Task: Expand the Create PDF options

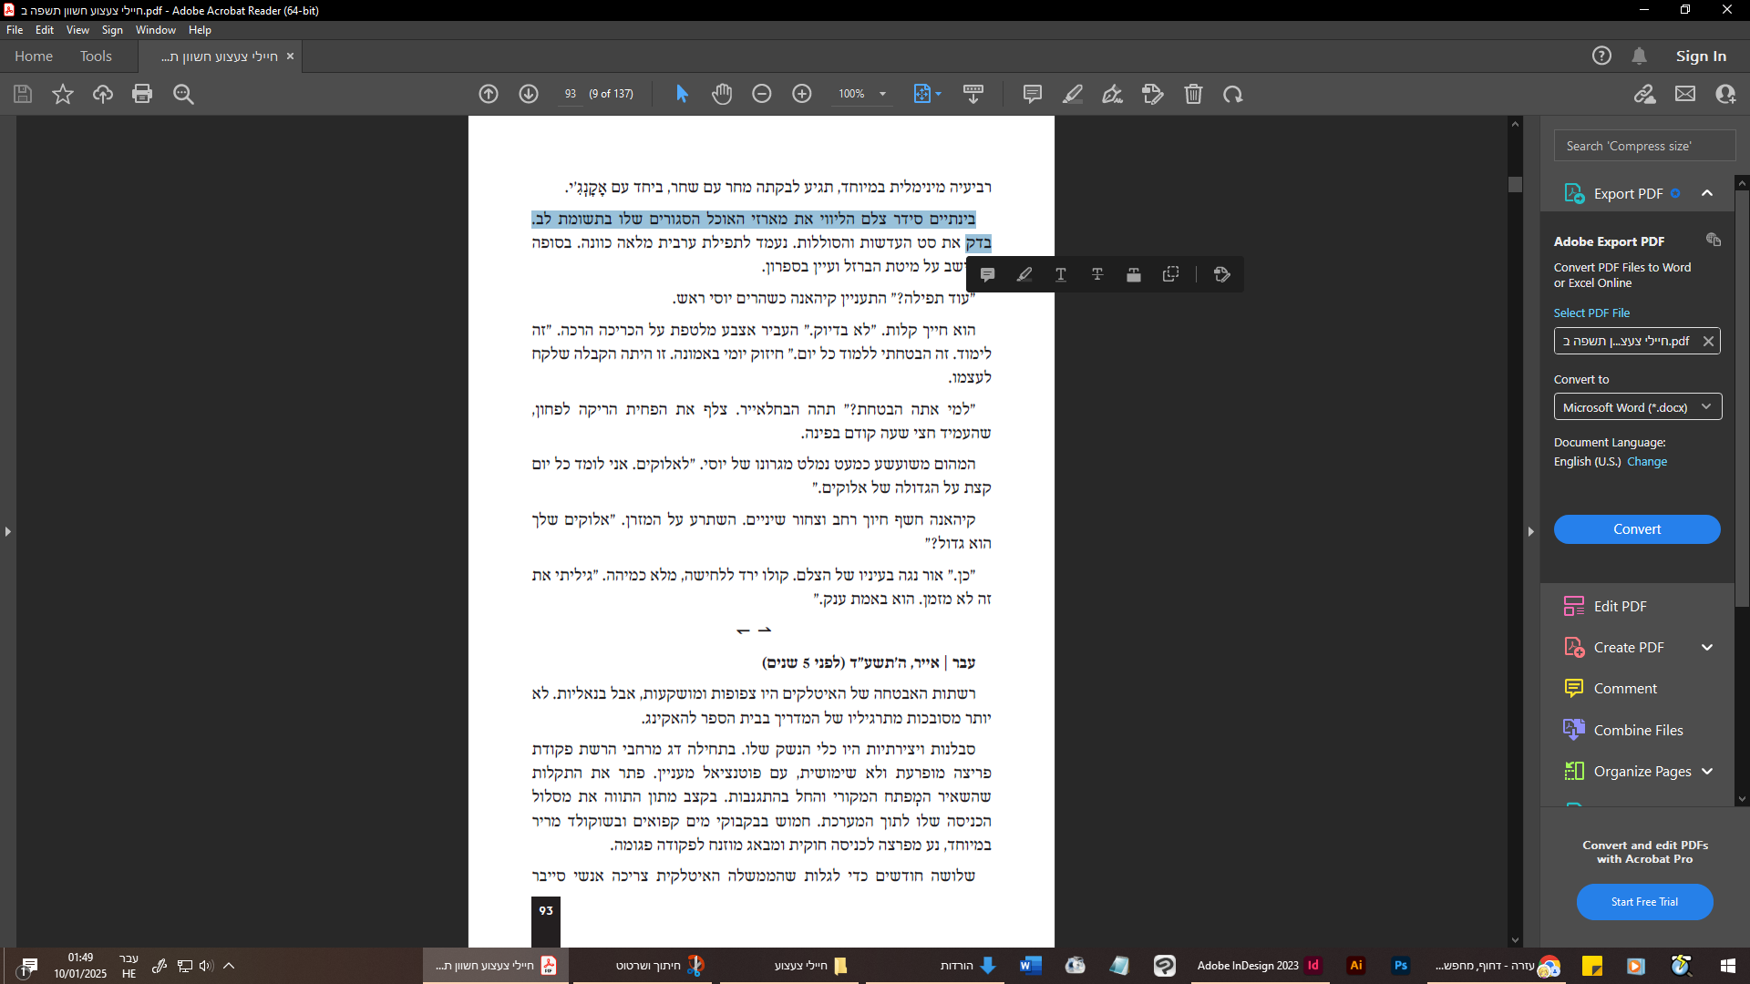Action: (x=1707, y=647)
